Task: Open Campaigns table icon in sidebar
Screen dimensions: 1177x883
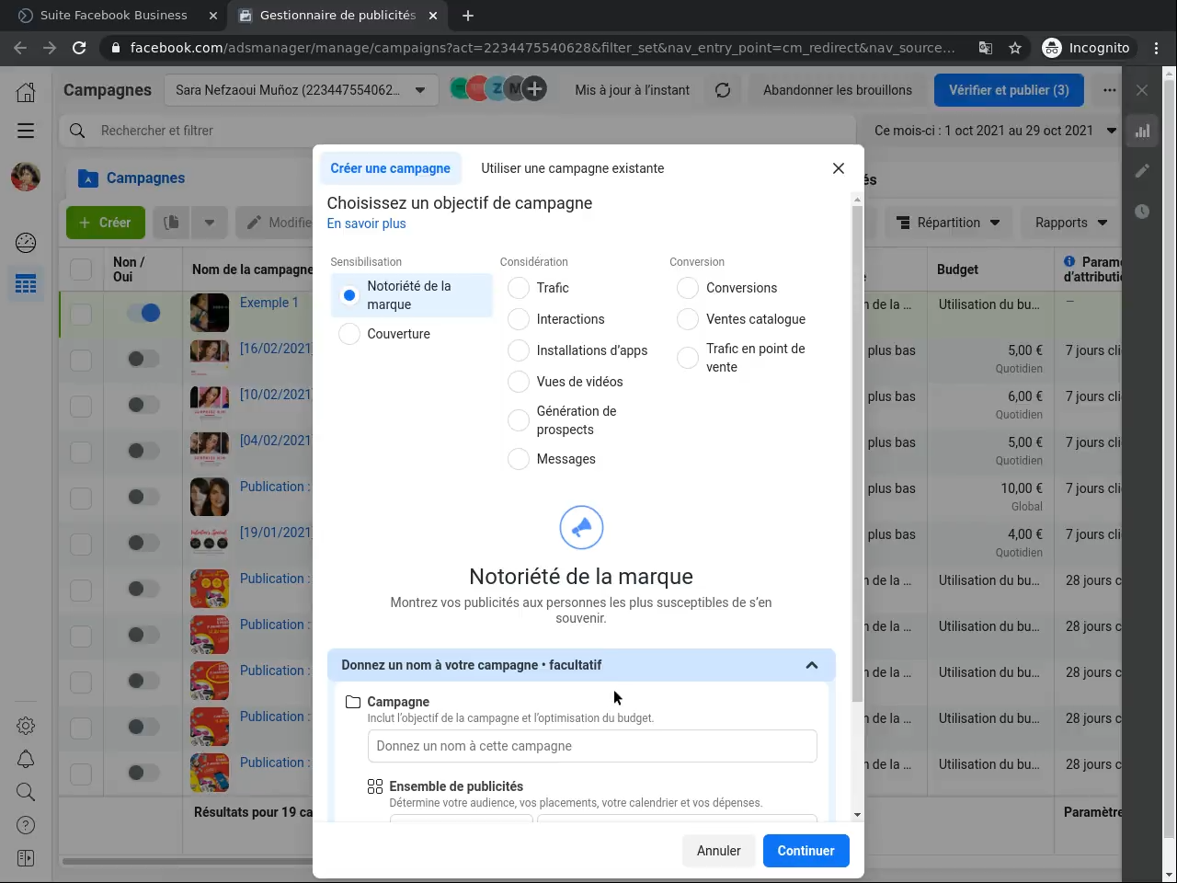Action: 26,284
